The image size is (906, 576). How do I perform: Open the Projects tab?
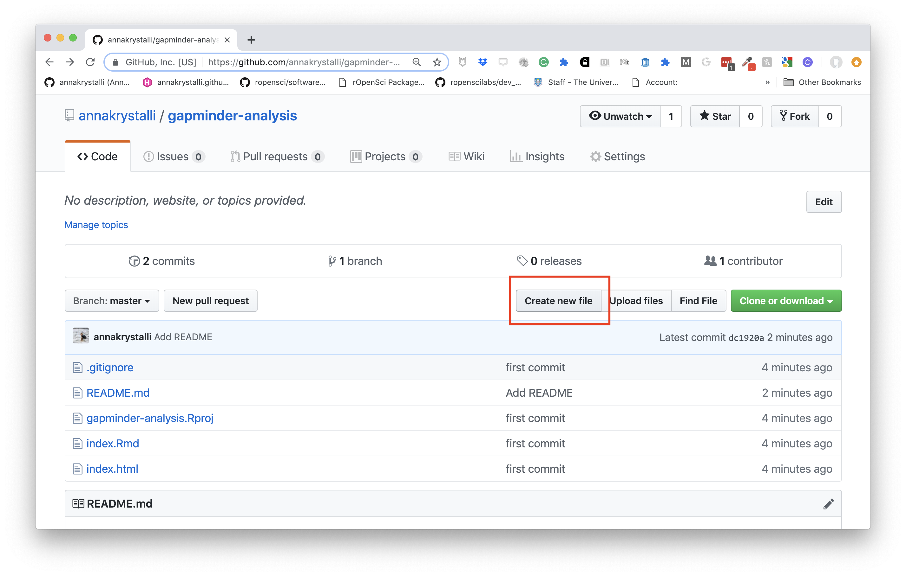click(386, 156)
